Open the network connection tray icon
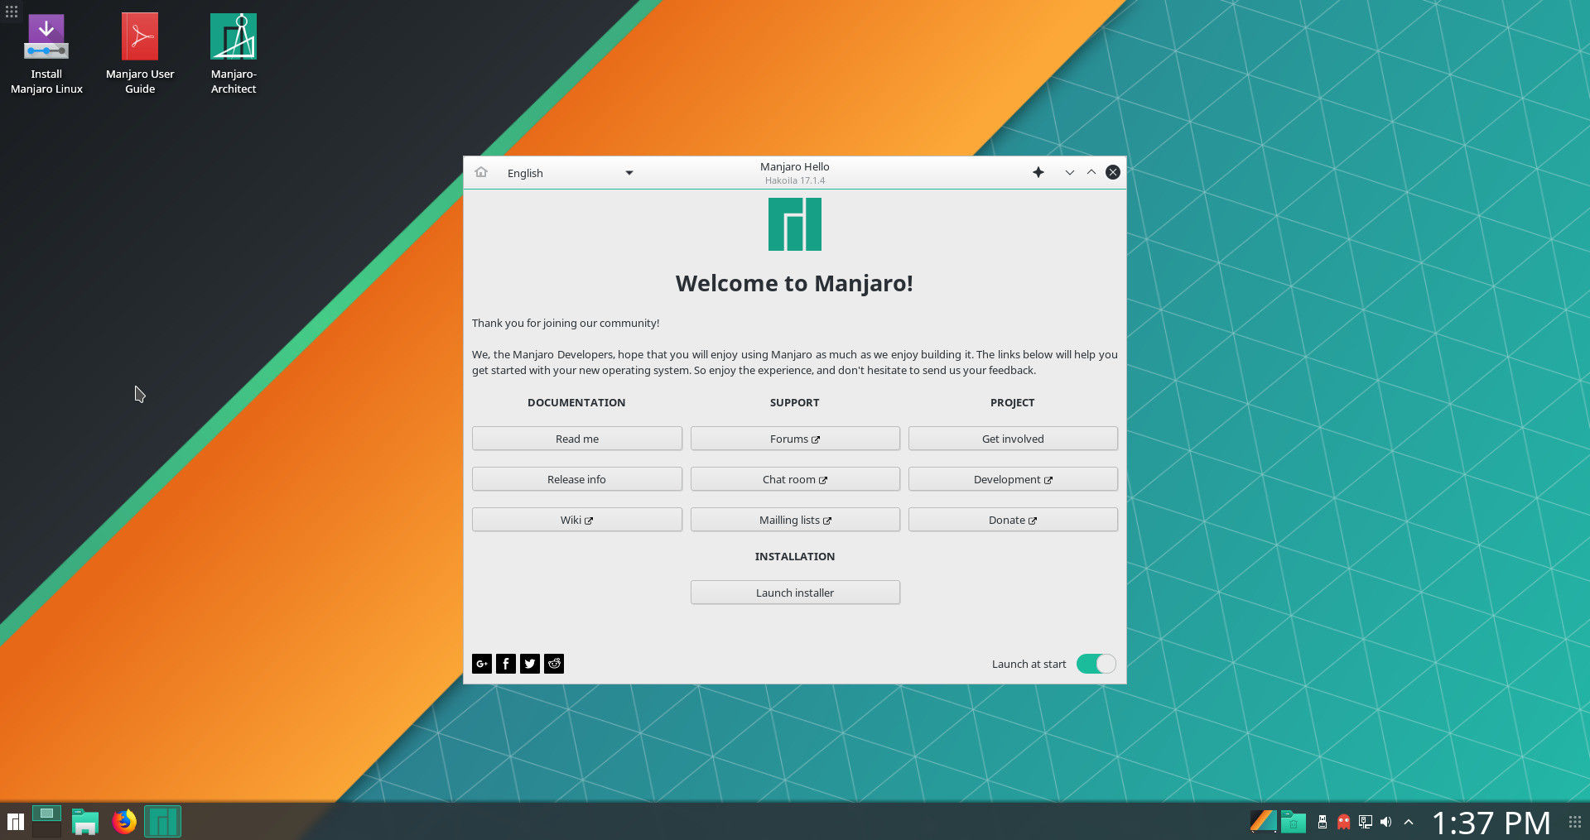The height and width of the screenshot is (840, 1590). pyautogui.click(x=1366, y=822)
